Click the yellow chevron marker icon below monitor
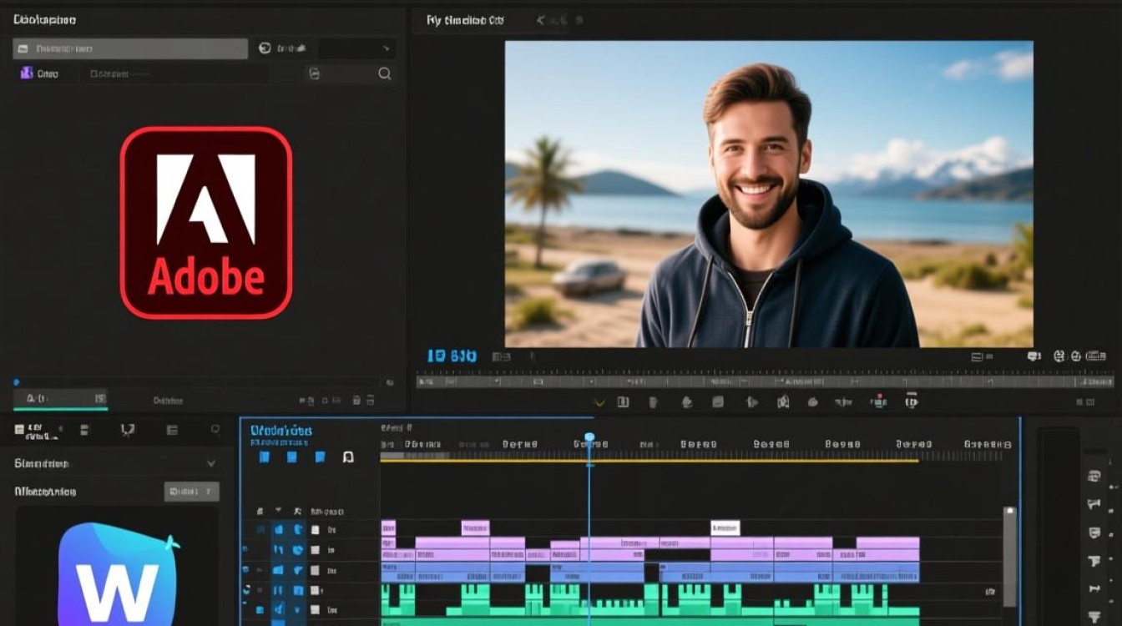This screenshot has height=626, width=1122. pos(599,402)
